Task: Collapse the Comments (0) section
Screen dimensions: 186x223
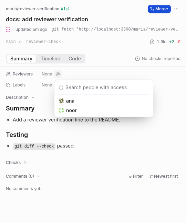Action: coord(23,176)
